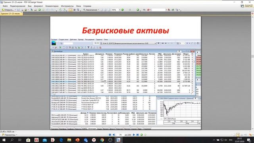Open the Редактирование menu

pyautogui.click(x=17, y=6)
